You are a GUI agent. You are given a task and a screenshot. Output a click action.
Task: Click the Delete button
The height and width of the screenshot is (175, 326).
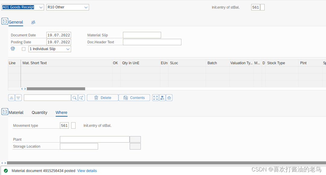click(102, 98)
